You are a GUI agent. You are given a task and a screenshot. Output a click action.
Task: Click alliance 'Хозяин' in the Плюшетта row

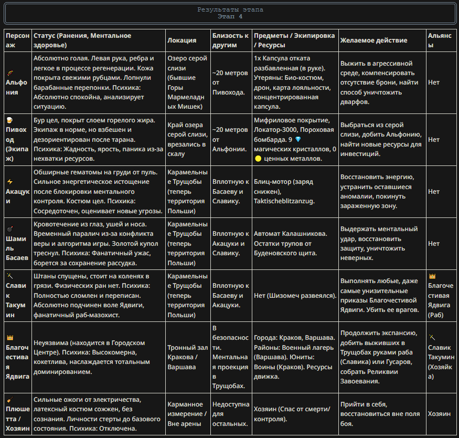pyautogui.click(x=439, y=414)
